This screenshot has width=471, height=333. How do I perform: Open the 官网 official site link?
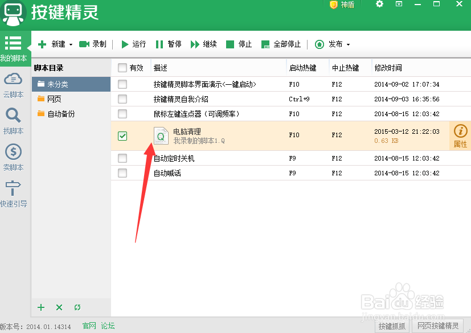pyautogui.click(x=89, y=326)
